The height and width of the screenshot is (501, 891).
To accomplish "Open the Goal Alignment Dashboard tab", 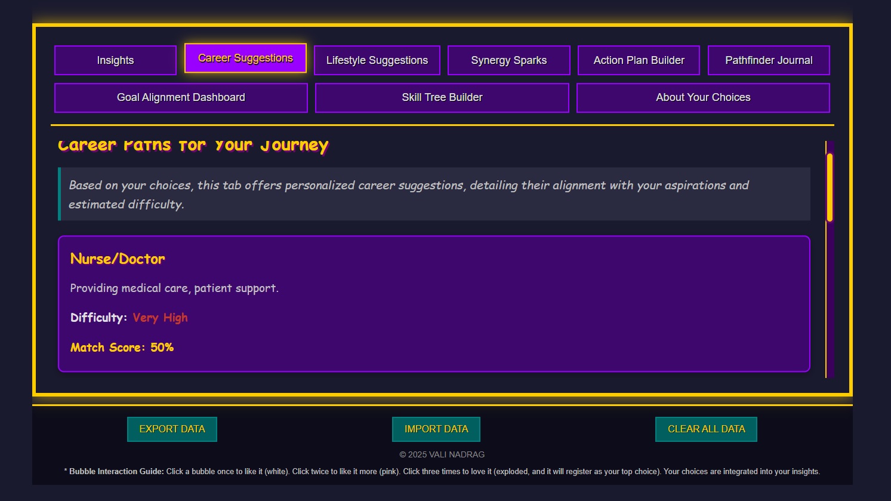I will pyautogui.click(x=181, y=97).
